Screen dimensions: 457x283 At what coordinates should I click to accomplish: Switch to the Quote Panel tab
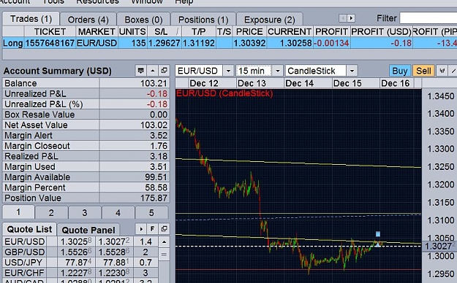88,230
